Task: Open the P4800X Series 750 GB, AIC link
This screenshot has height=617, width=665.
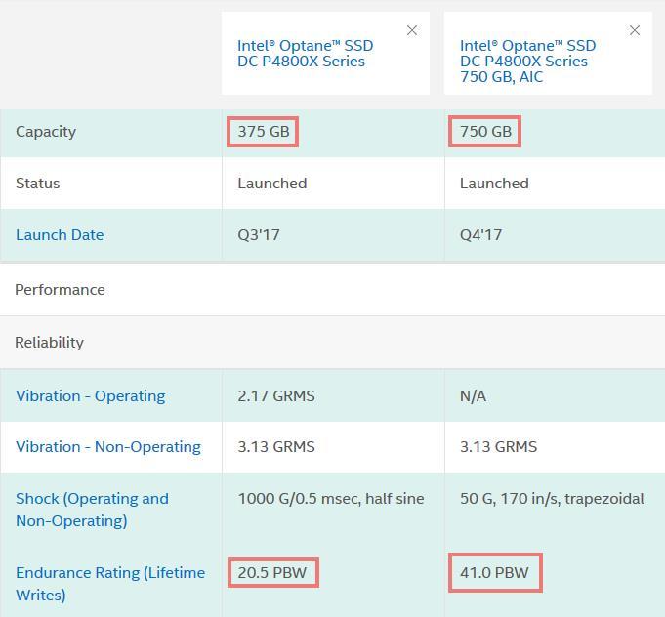Action: click(528, 62)
